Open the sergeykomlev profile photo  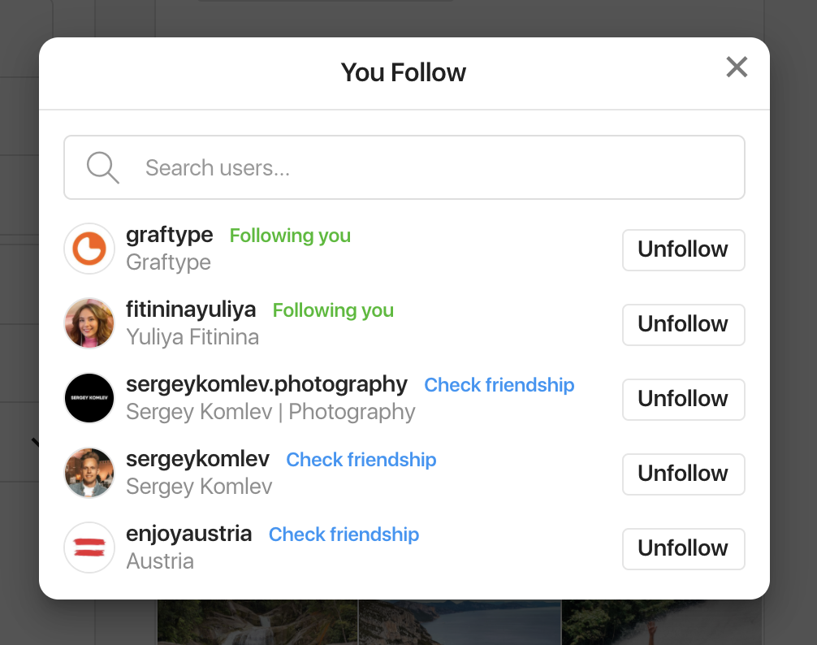point(89,473)
